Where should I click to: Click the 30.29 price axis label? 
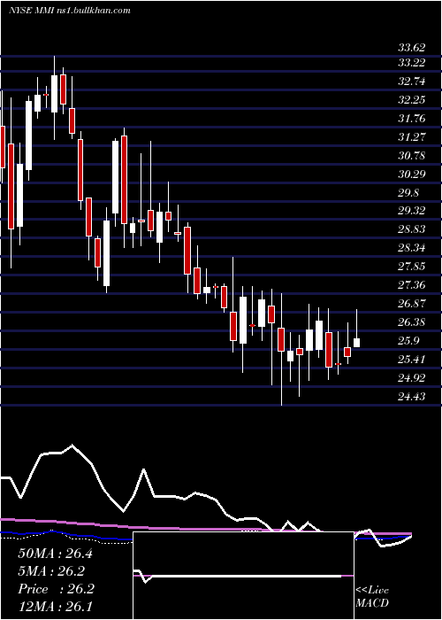(412, 174)
